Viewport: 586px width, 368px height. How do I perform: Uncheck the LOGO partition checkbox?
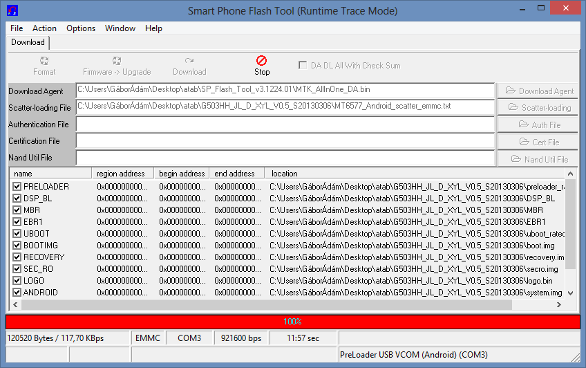point(17,280)
